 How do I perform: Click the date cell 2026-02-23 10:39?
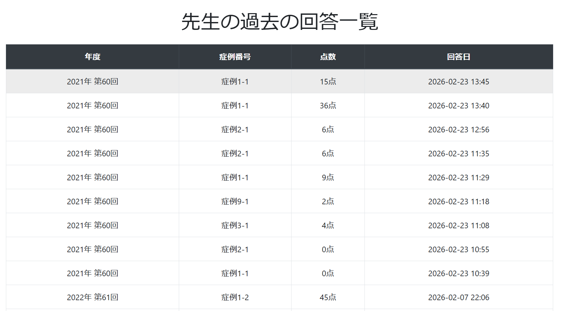(458, 273)
